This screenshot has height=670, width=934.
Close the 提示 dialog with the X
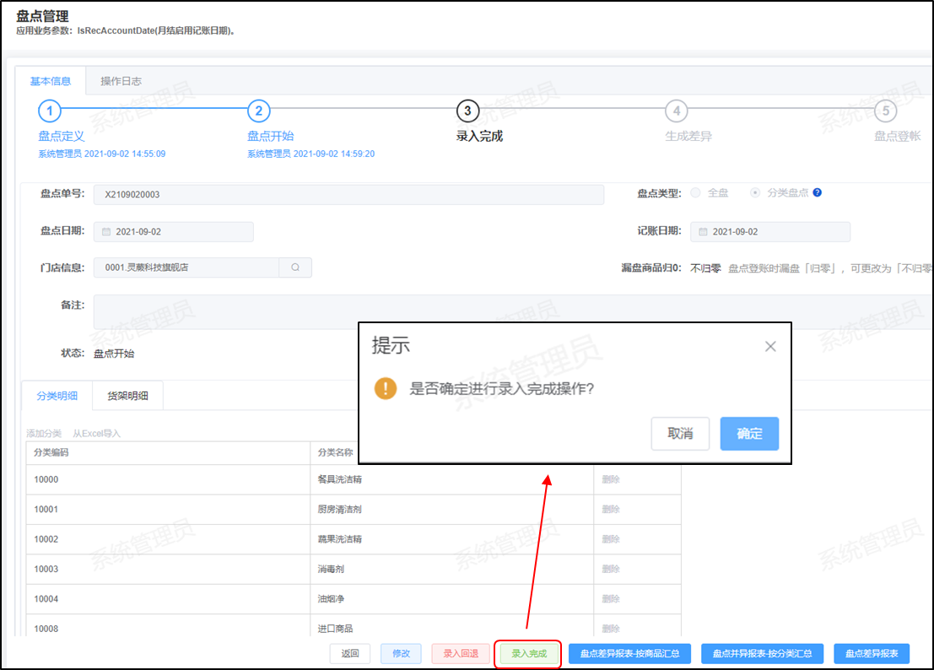[770, 347]
